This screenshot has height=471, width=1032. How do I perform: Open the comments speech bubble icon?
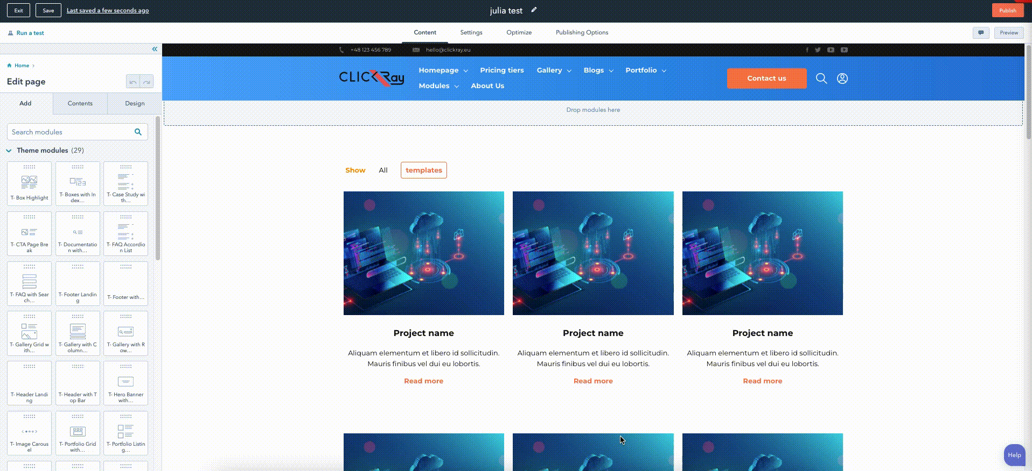tap(981, 33)
